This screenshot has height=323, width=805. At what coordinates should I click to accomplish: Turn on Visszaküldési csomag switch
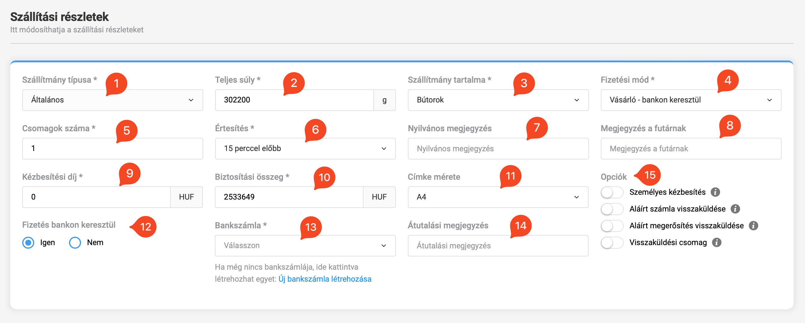pyautogui.click(x=612, y=242)
